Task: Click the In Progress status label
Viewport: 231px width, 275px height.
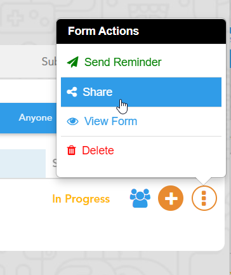Action: click(x=81, y=199)
